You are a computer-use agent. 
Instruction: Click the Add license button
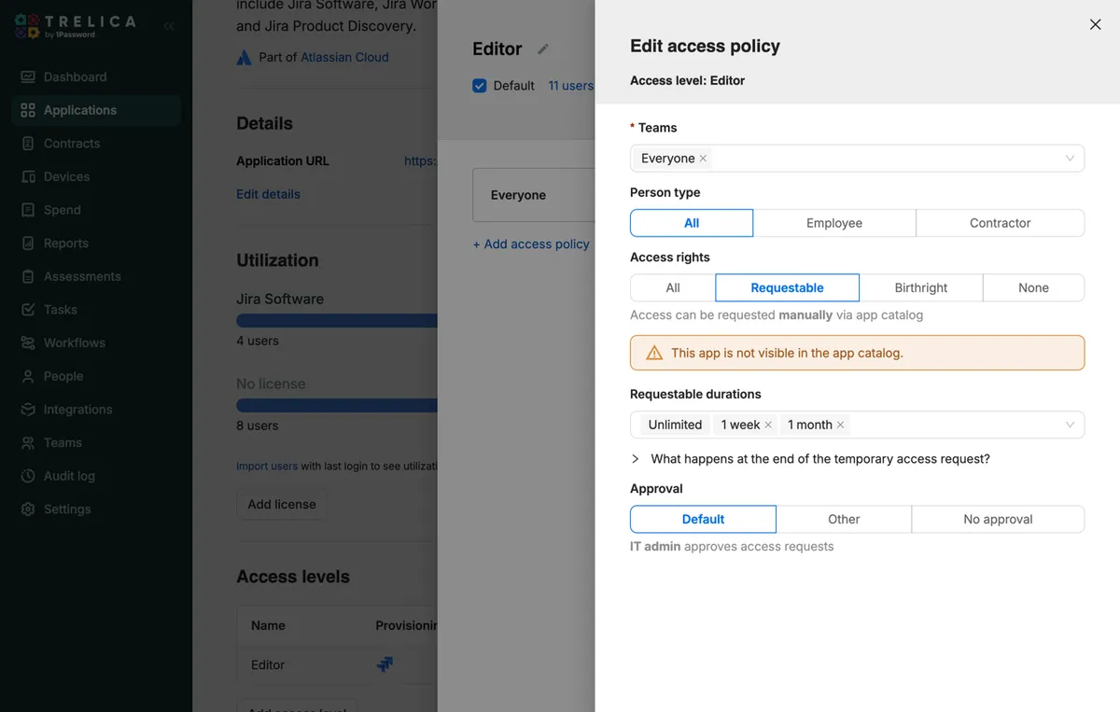[282, 505]
